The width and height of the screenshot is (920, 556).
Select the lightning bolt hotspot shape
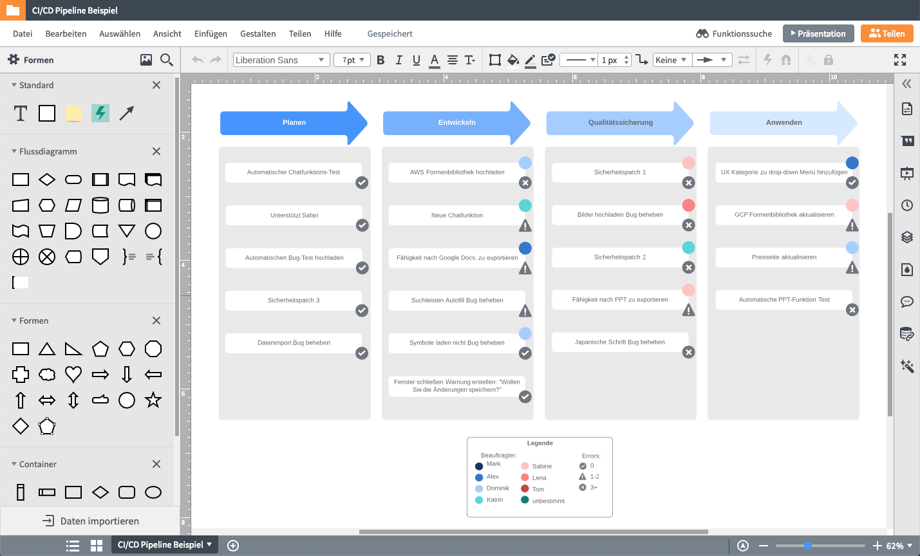[100, 113]
